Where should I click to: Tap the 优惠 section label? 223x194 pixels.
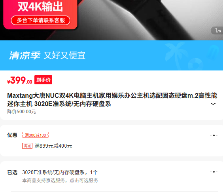coord(12,135)
